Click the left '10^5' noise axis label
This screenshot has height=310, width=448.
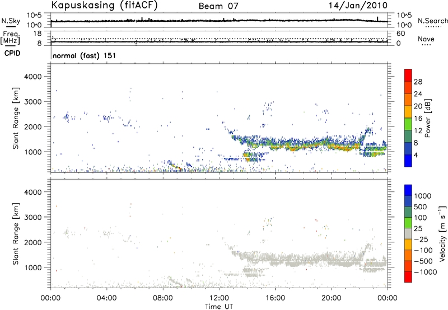tap(34, 15)
